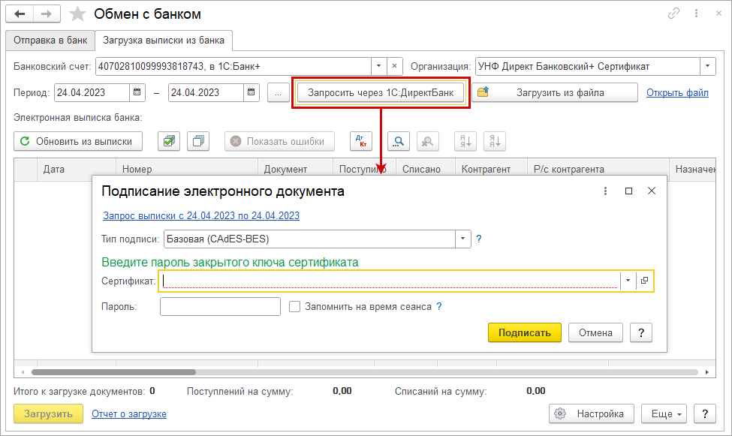Click the find magnifier icon
Image resolution: width=732 pixels, height=436 pixels.
[399, 141]
